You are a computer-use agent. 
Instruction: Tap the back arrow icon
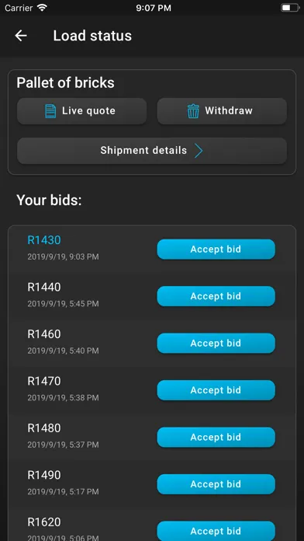pyautogui.click(x=21, y=36)
